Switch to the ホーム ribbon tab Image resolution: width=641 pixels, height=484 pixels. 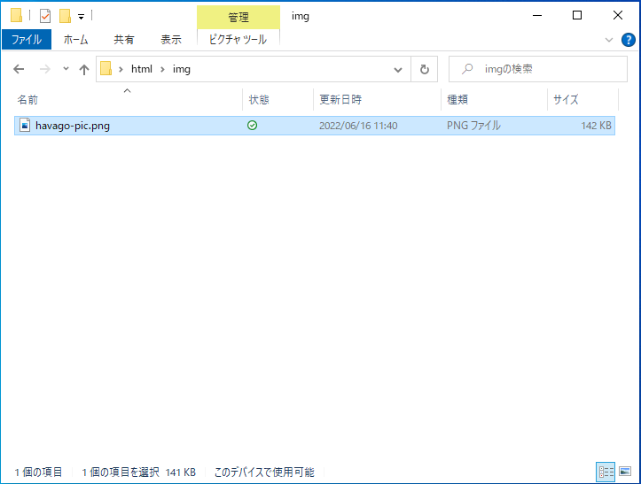(76, 40)
